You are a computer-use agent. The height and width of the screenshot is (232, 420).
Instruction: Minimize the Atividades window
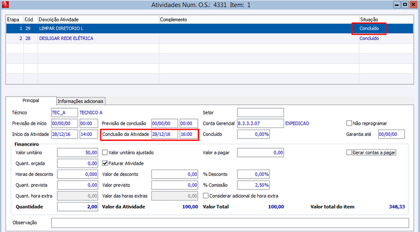pyautogui.click(x=397, y=5)
